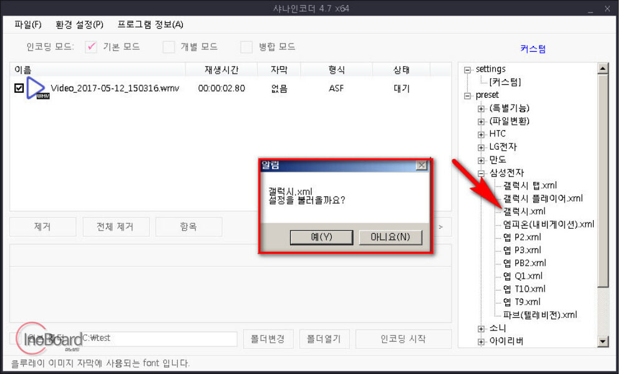Enable the 병합 모드 checkbox
Screen dimensions: 620x374
click(246, 47)
